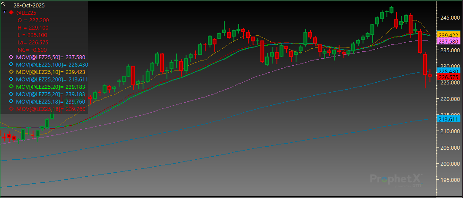
Task: Click the orange diamond for the 10-period MOV
Action: 11,72
